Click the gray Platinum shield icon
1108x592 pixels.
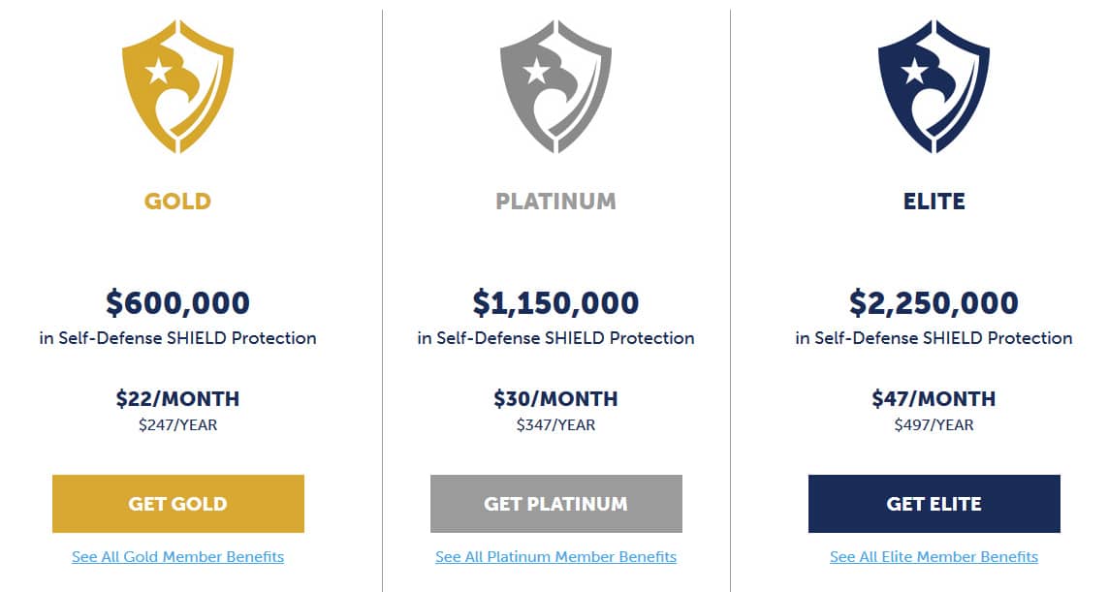click(555, 85)
